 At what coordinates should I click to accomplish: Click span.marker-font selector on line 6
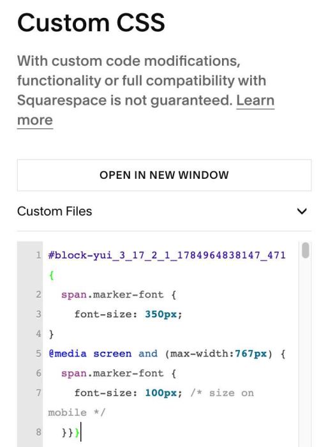click(x=112, y=373)
